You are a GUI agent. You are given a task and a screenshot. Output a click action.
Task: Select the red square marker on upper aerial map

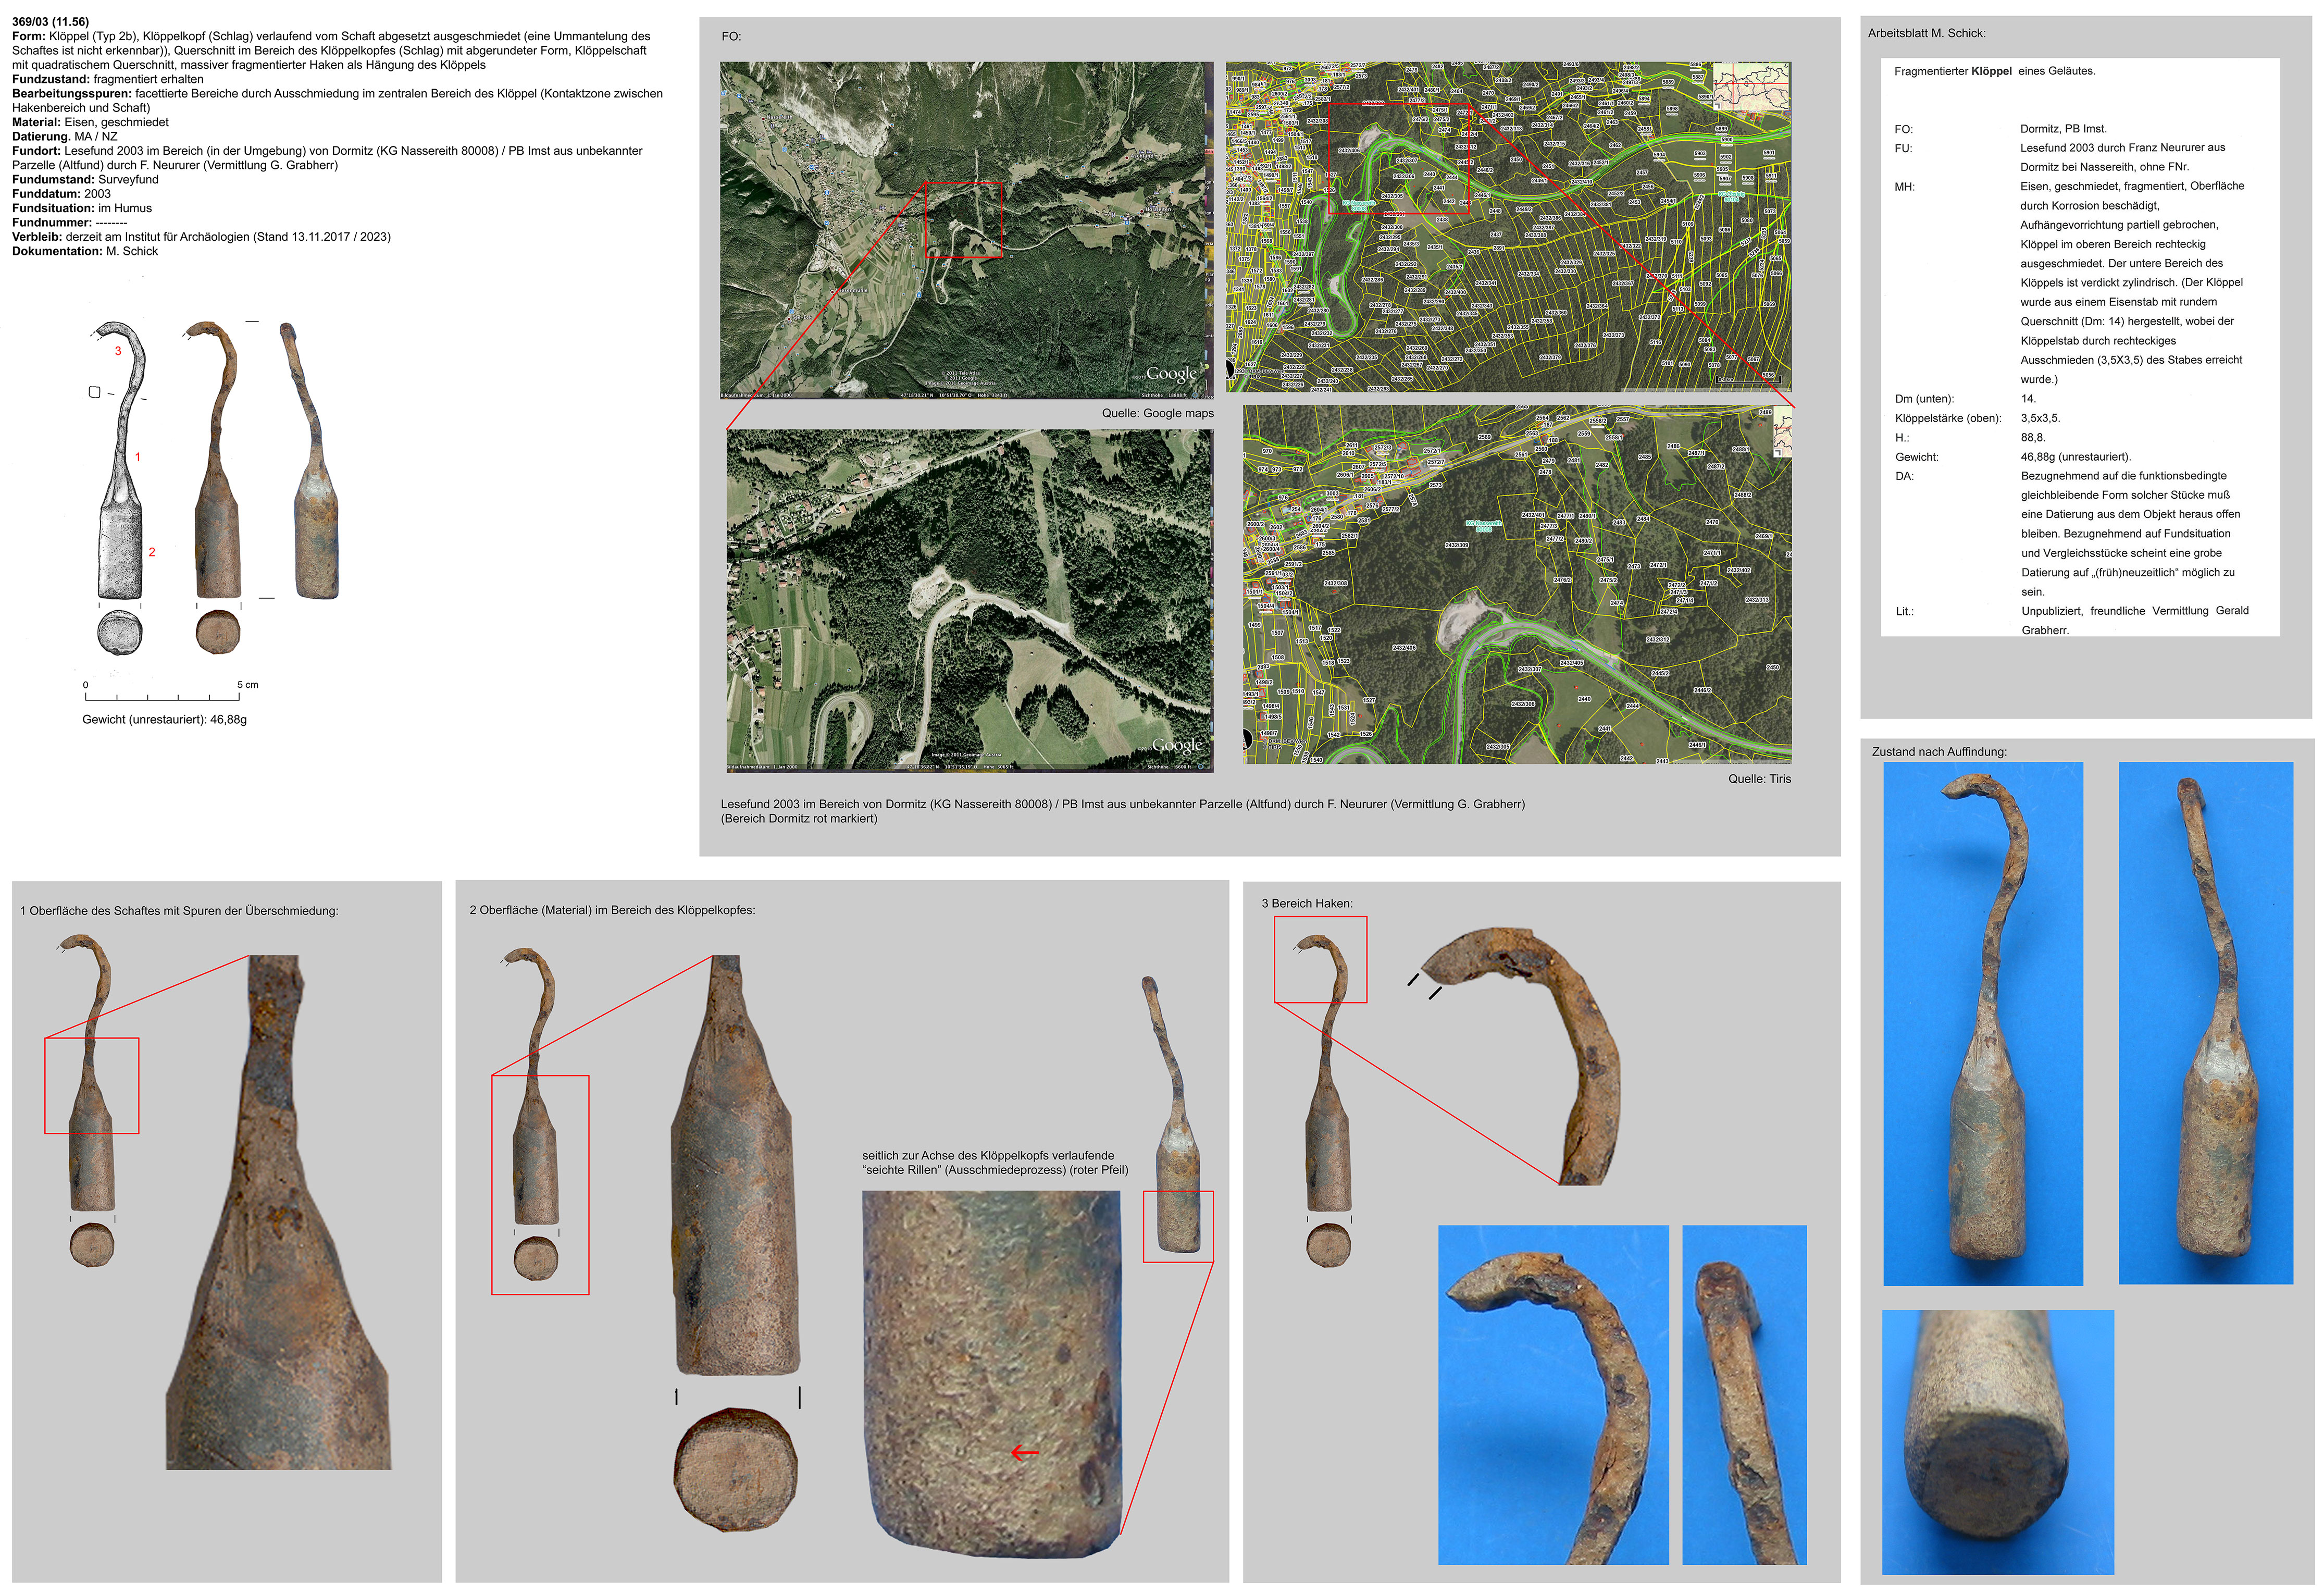click(x=963, y=219)
